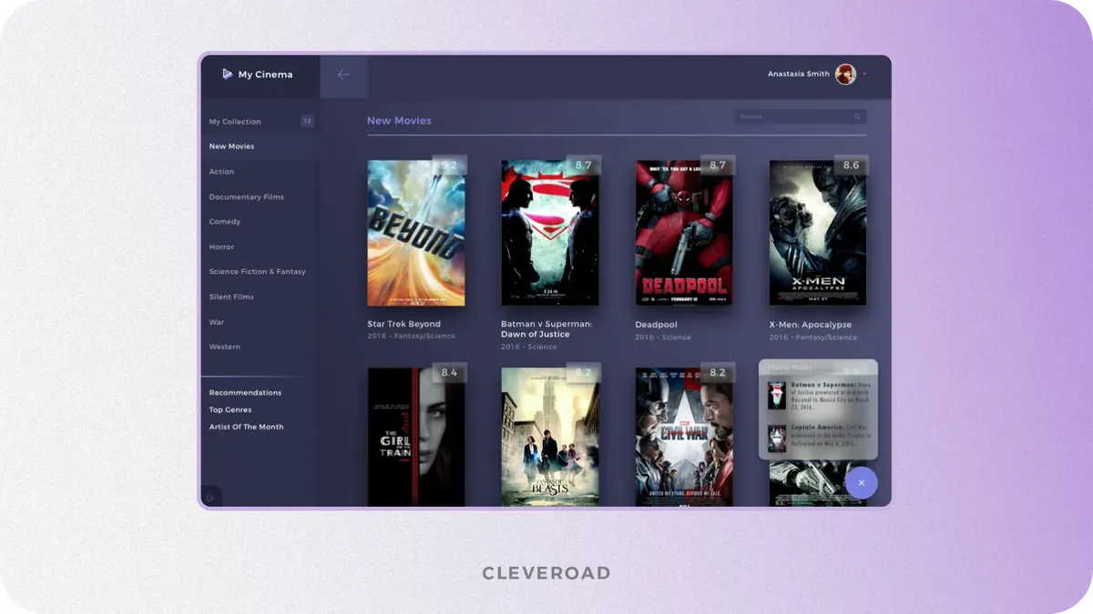Click 8.6 rating badge on X-Men poster
1093x614 pixels.
851,166
